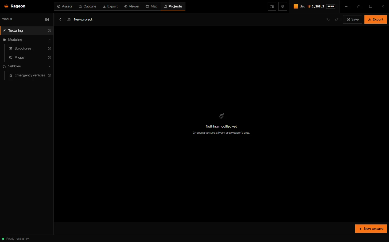The image size is (389, 242).
Task: Open the Viewer tab
Action: pyautogui.click(x=132, y=6)
